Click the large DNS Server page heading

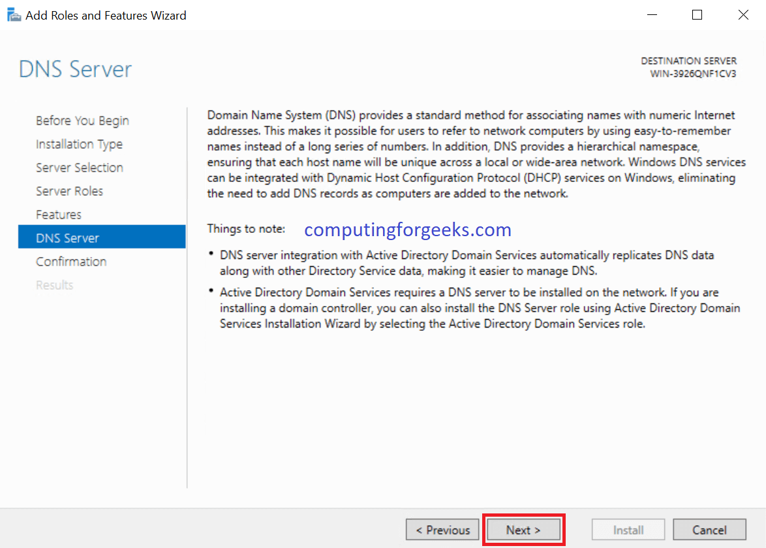pos(76,69)
